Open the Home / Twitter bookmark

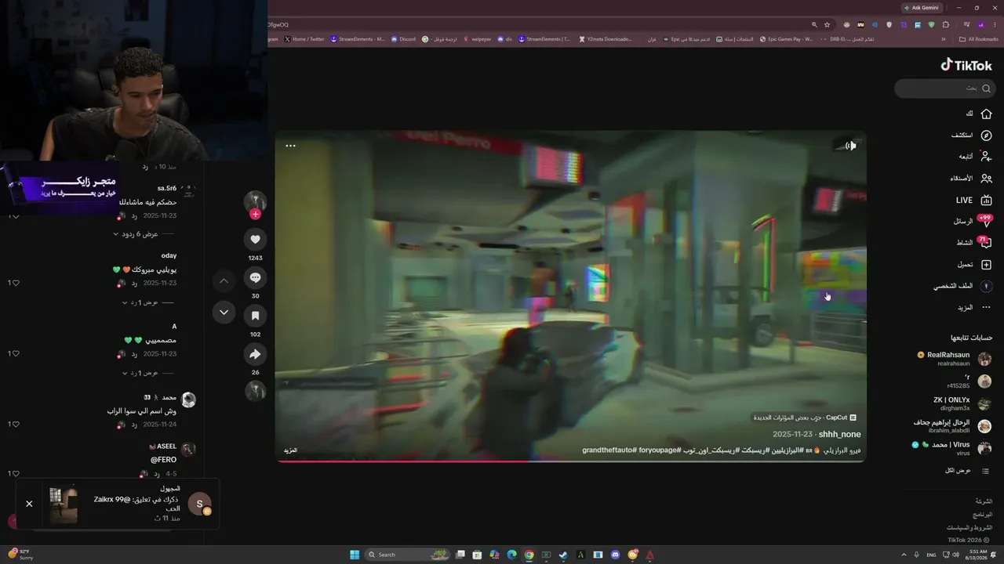coord(304,39)
